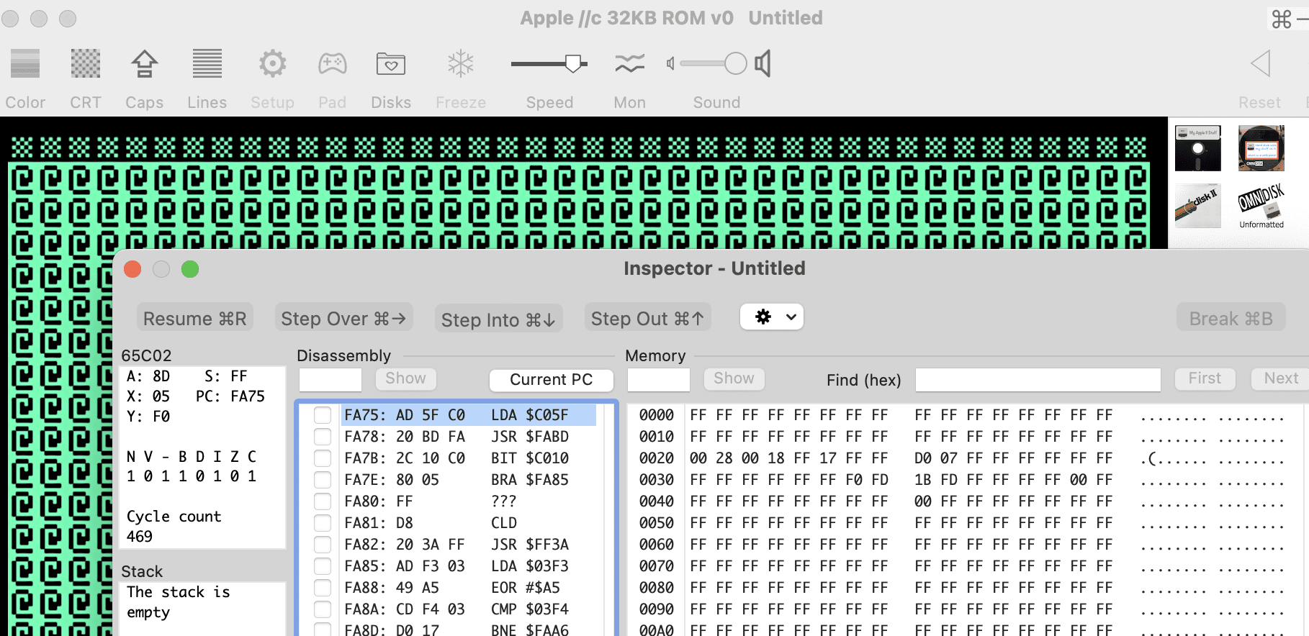The width and height of the screenshot is (1309, 636).
Task: Click the A: 8D register value
Action: pos(148,376)
